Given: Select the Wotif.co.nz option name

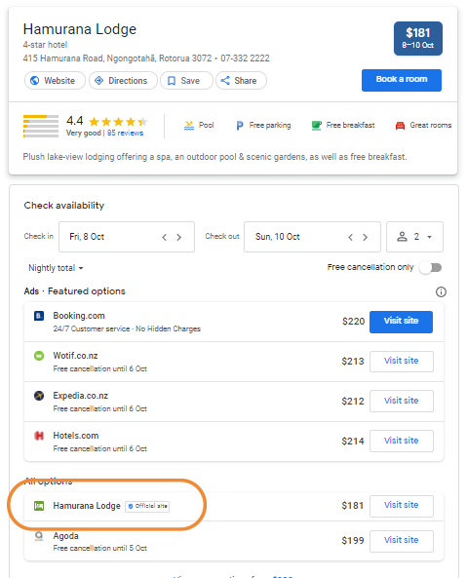Looking at the screenshot, I should click(x=76, y=356).
